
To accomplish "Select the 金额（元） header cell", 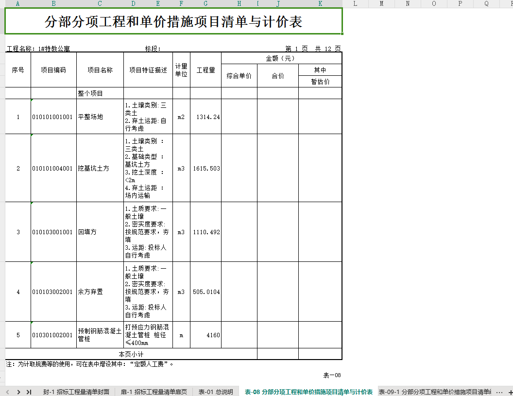I will (281, 58).
